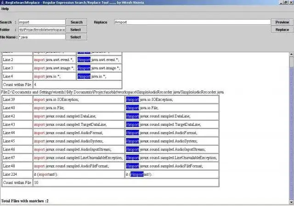
Task: Click original 'import javax.sound.sampled.TargetDataLine;' cell
Action: 79,124
